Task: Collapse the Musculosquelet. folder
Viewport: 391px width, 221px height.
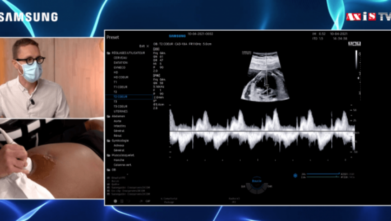Action: pos(123,155)
